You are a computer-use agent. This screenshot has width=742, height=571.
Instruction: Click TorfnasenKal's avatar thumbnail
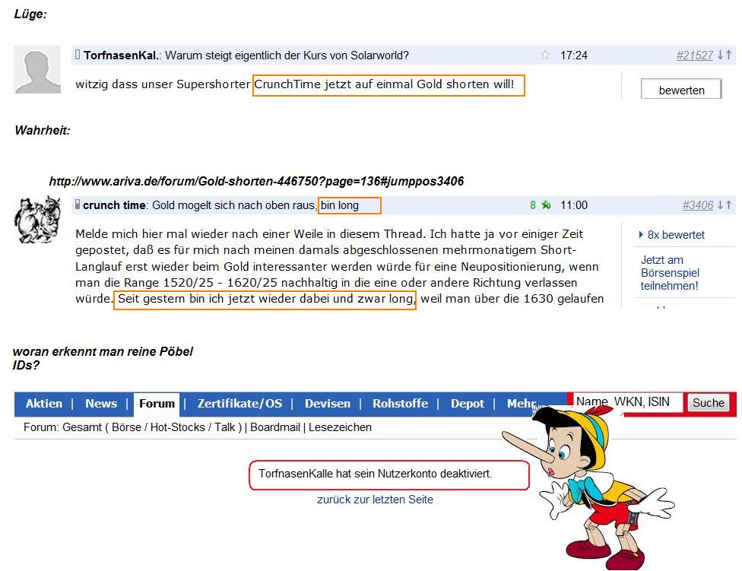coord(36,69)
